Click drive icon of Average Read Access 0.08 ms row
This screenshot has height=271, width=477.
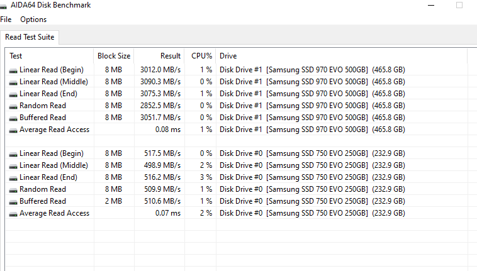(x=13, y=131)
